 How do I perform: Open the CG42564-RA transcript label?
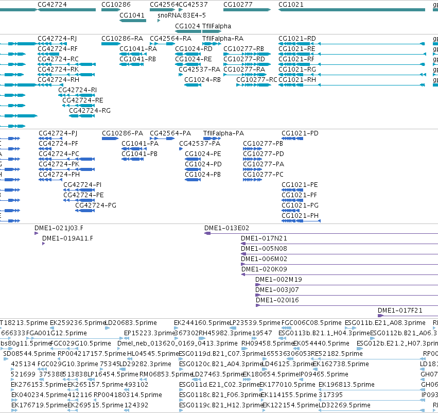pos(171,39)
